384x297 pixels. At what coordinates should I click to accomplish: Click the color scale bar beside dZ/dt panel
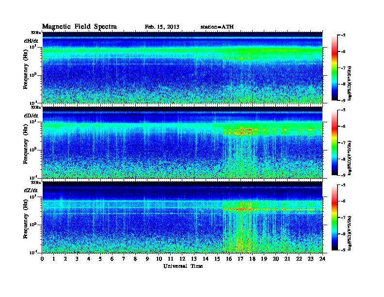click(x=334, y=217)
